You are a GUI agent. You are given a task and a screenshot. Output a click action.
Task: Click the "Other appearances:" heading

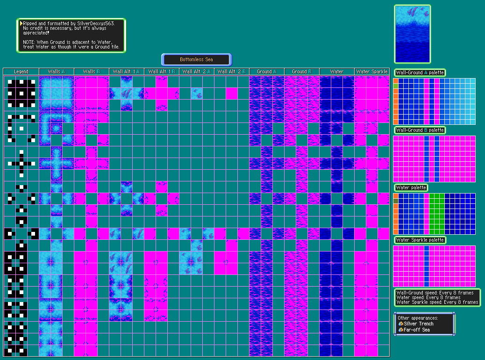(418, 318)
